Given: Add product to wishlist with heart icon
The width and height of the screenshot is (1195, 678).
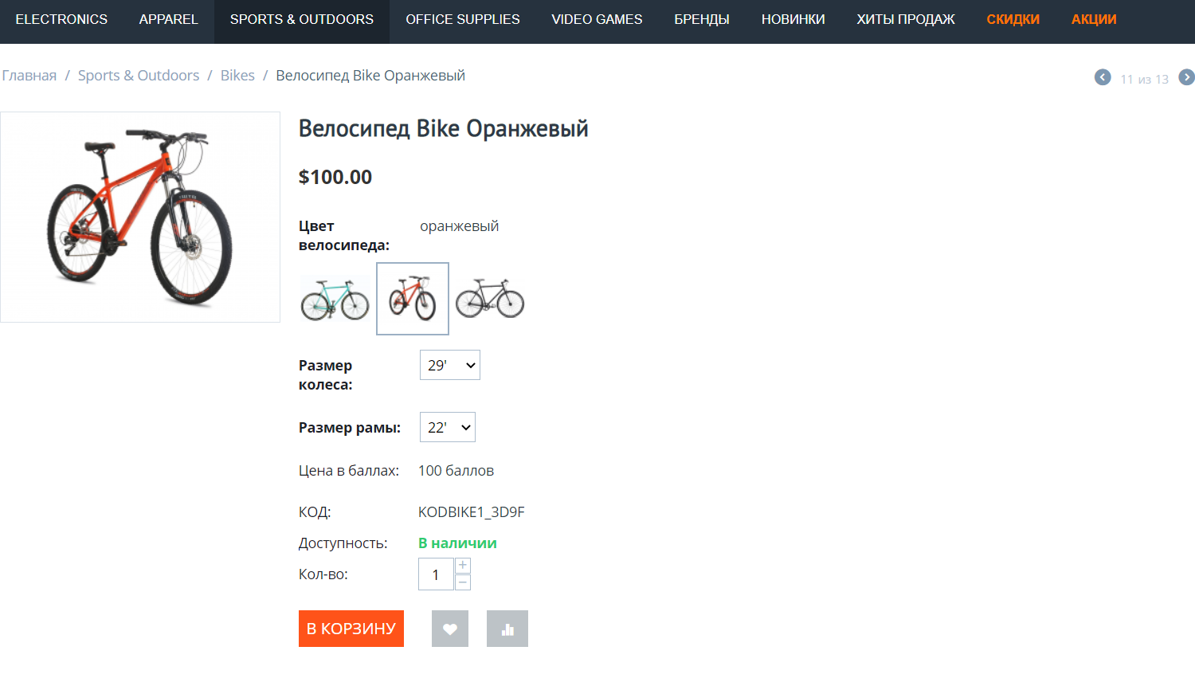Looking at the screenshot, I should tap(450, 629).
